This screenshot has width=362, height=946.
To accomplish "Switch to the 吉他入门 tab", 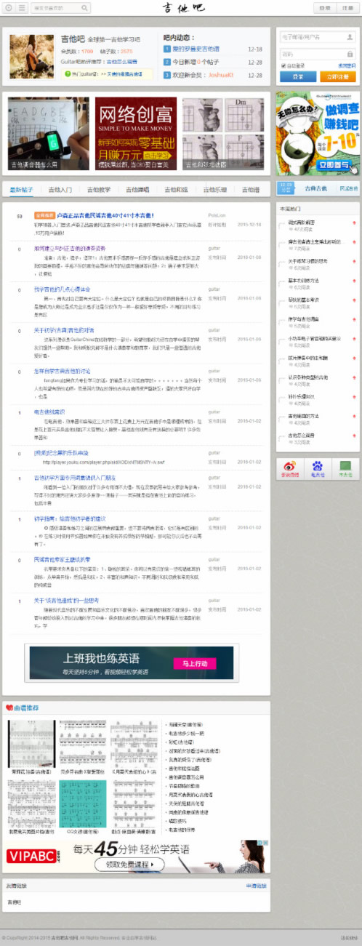I will (x=60, y=189).
